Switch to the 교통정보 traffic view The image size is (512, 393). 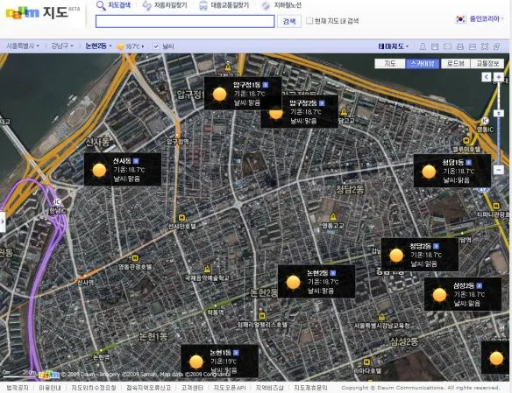click(x=487, y=63)
